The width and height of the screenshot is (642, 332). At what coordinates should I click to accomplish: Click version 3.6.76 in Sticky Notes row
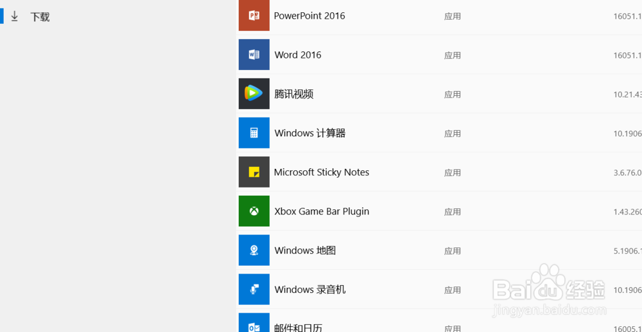coord(627,173)
